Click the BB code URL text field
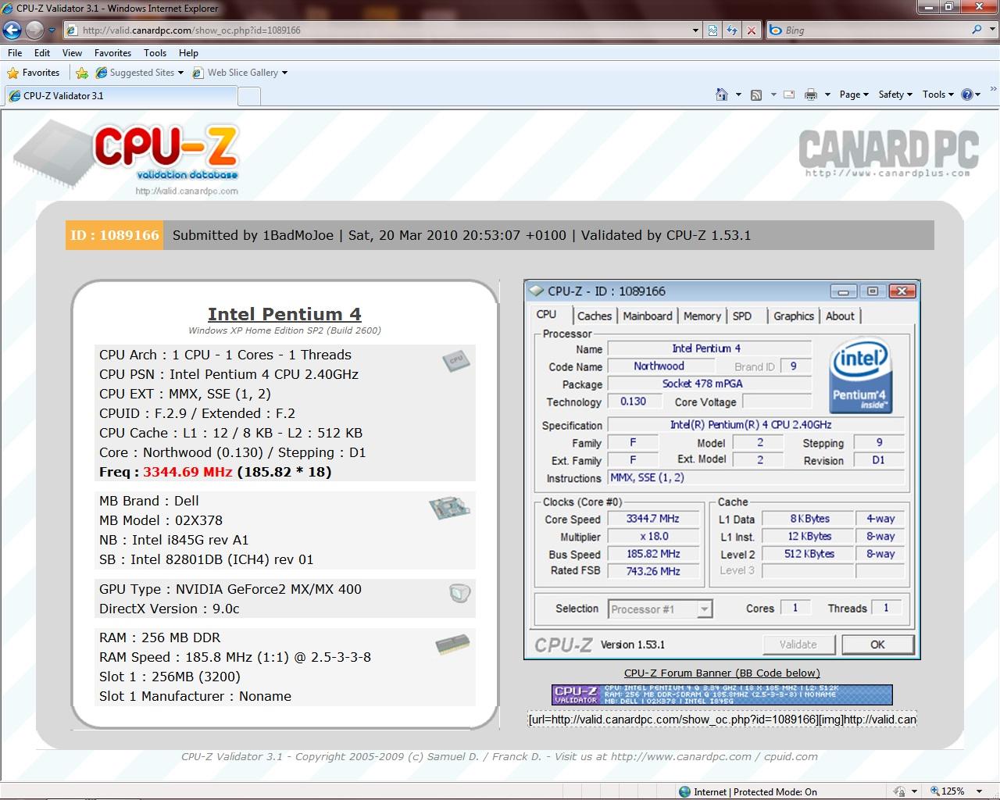The image size is (1000, 800). [722, 720]
